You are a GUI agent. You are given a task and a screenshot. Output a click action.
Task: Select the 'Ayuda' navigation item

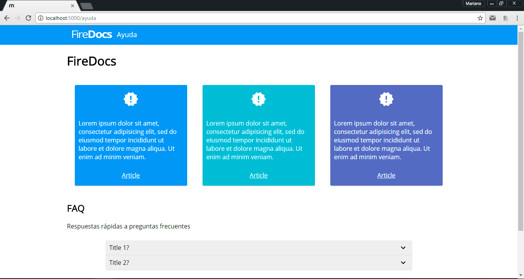127,35
